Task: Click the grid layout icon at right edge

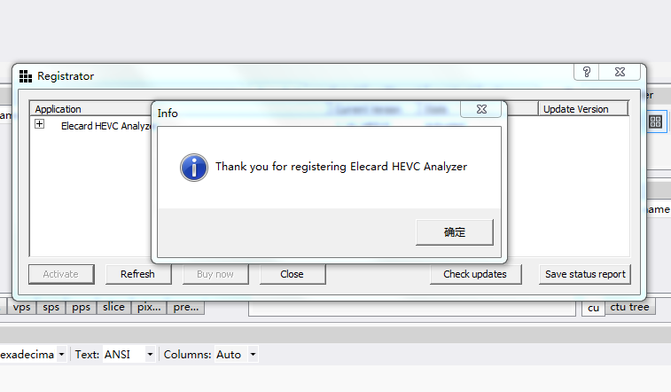Action: coord(656,122)
